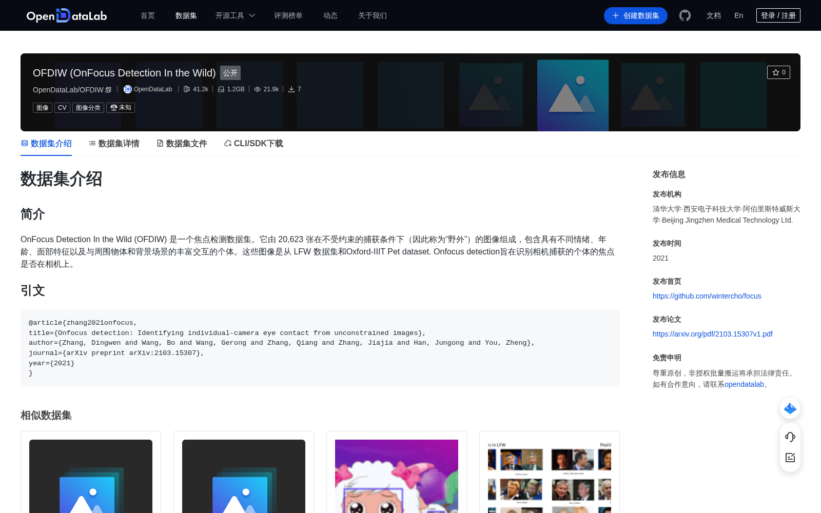Click the 登录 / 注册 button
Screen dimensions: 821x513
(778, 15)
